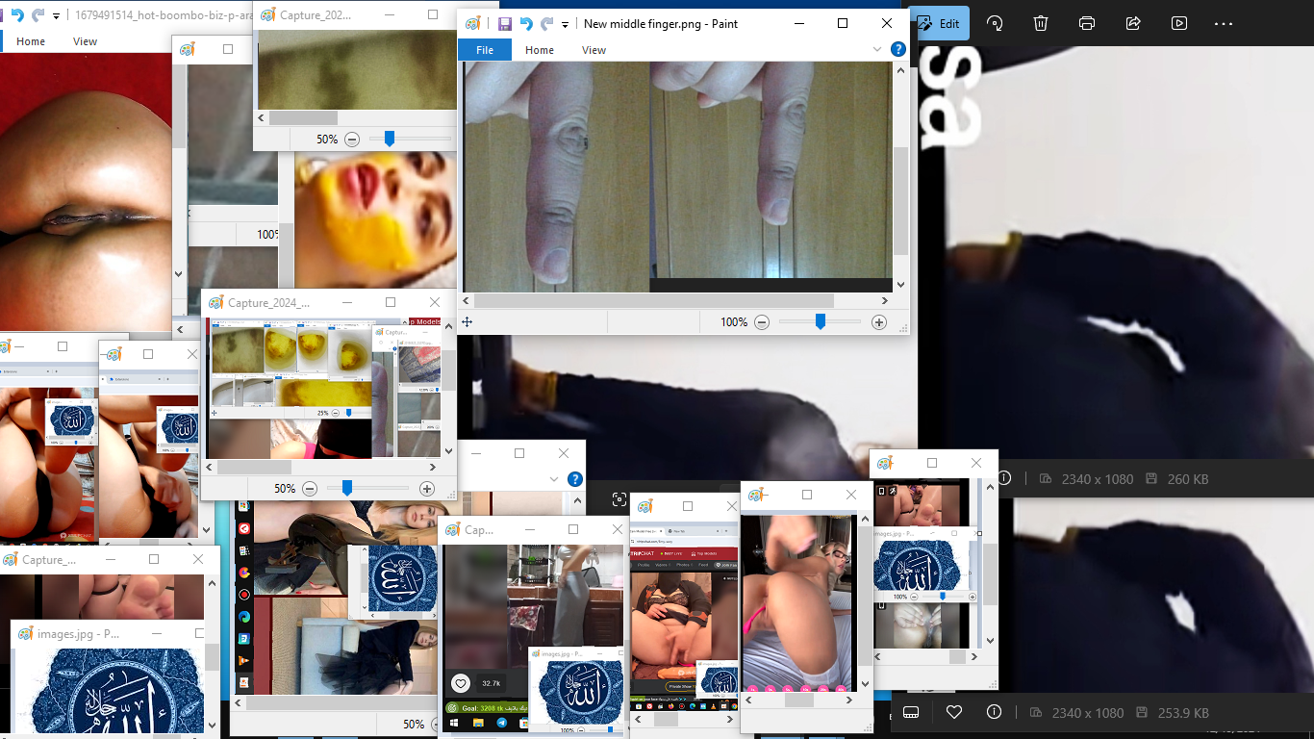
Task: Toggle the file info pane icon in Photos
Action: click(995, 712)
